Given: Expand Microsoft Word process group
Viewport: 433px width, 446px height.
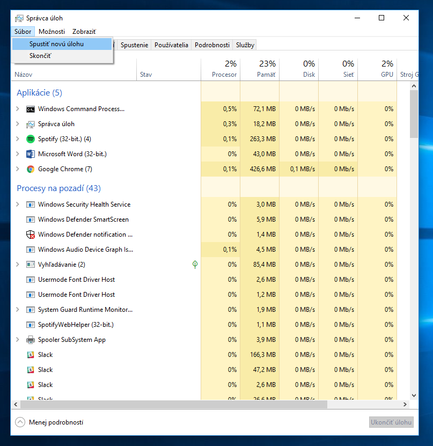Looking at the screenshot, I should [18, 154].
